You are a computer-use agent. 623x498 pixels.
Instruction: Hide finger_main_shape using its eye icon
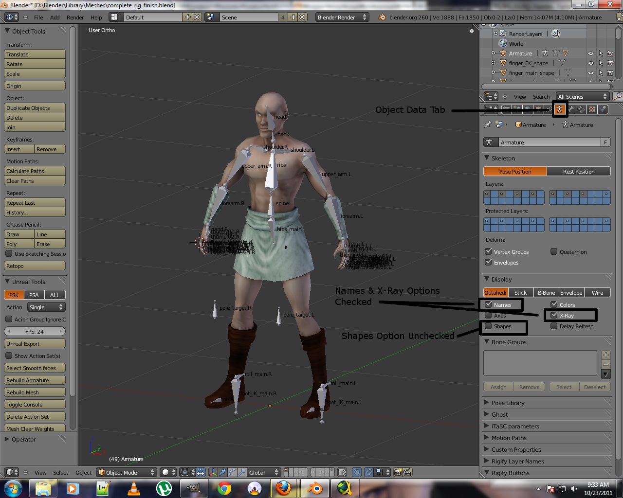[x=591, y=73]
